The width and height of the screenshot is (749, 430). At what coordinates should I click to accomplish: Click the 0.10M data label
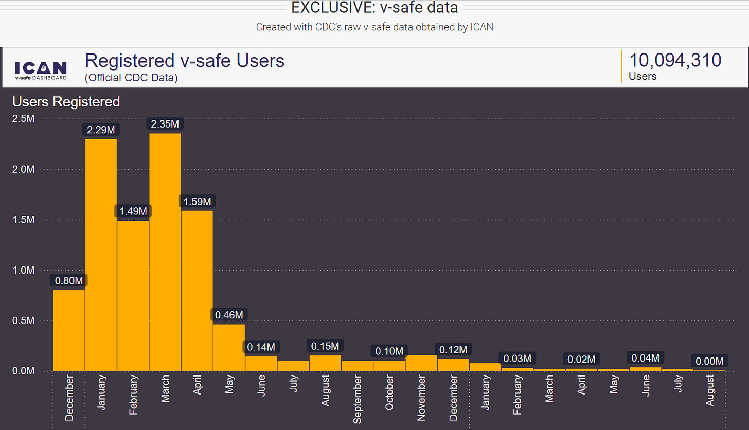point(389,351)
